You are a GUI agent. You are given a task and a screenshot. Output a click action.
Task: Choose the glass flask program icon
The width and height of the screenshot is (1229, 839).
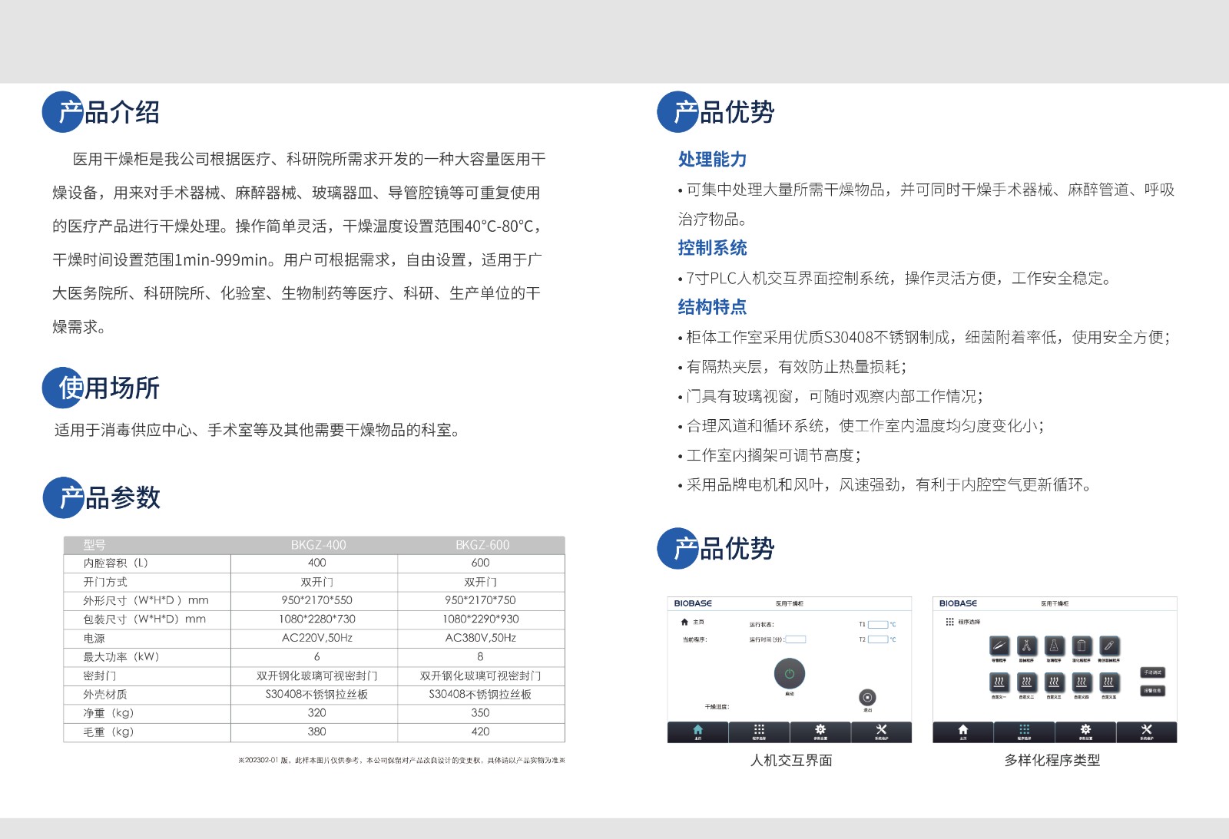click(x=1054, y=646)
